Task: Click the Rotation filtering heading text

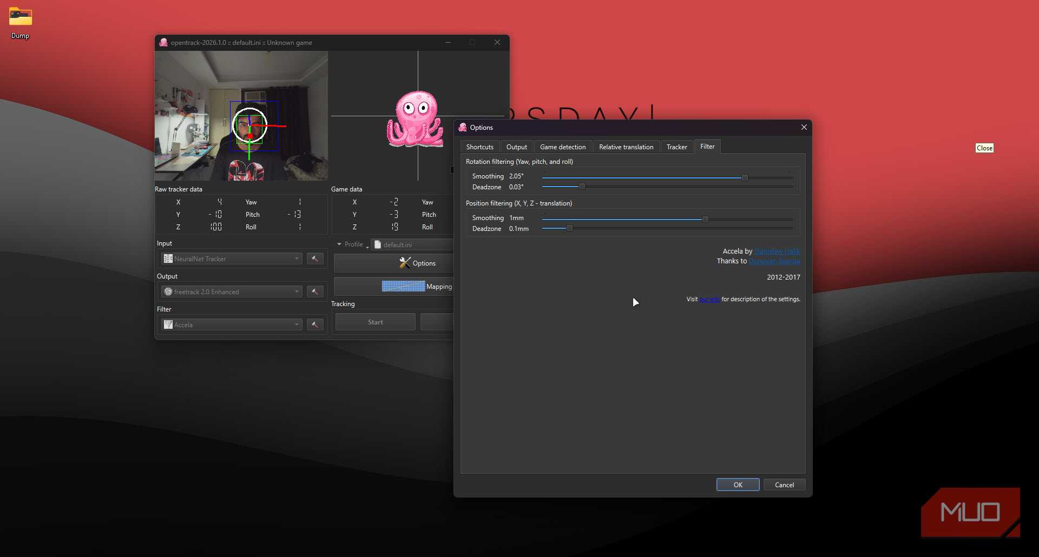Action: [x=519, y=162]
